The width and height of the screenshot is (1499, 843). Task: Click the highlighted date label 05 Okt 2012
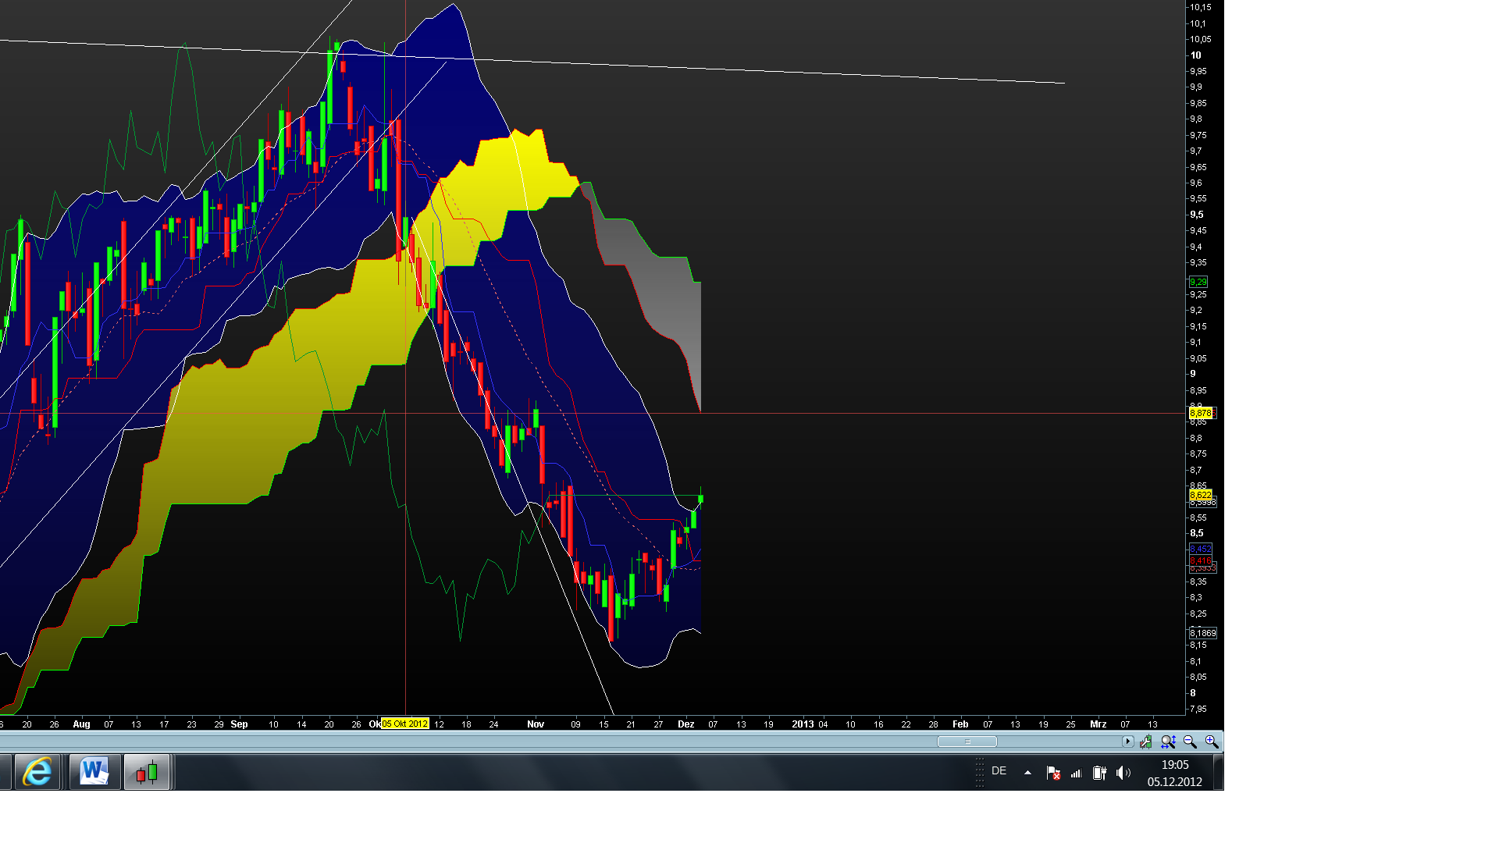point(404,724)
